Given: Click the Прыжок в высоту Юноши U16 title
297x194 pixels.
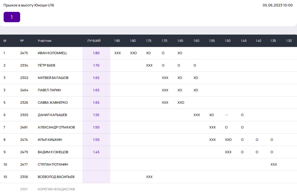Looking at the screenshot, I should coord(29,5).
